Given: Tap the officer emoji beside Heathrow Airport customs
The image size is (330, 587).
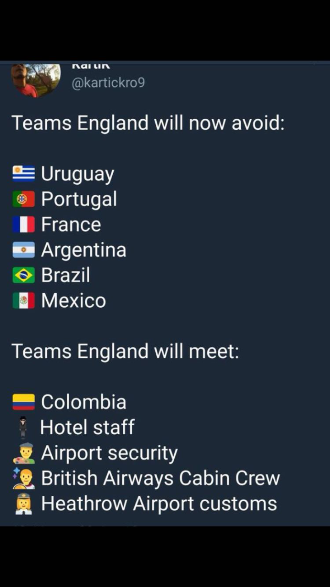Looking at the screenshot, I should 23,503.
